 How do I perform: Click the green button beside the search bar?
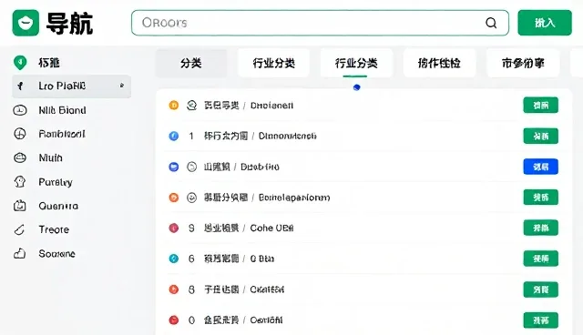pyautogui.click(x=545, y=23)
